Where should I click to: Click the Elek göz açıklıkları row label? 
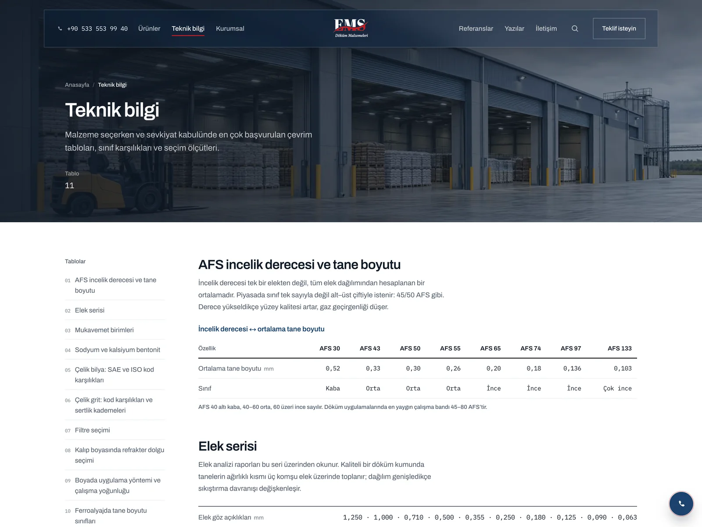[x=231, y=517]
